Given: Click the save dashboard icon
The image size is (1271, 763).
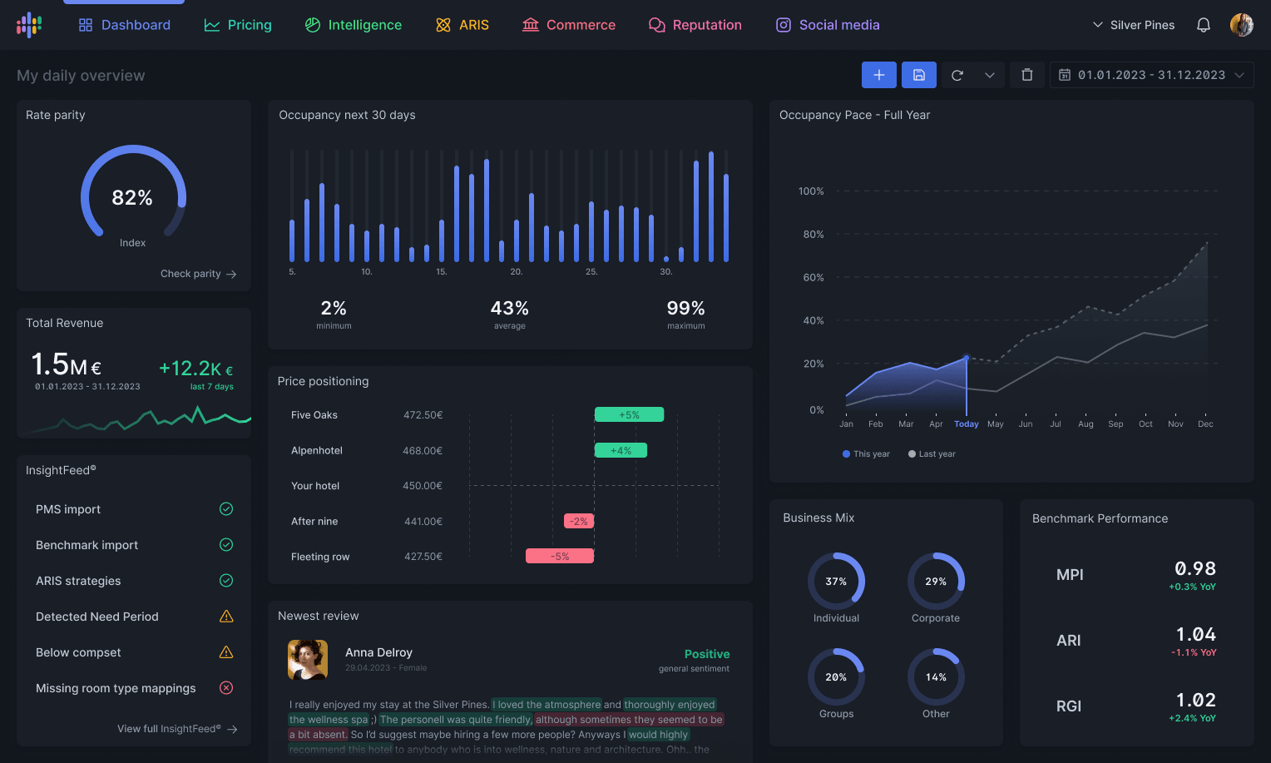Looking at the screenshot, I should [x=918, y=74].
